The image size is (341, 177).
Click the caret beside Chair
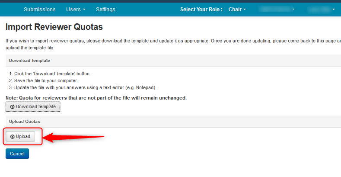(245, 10)
